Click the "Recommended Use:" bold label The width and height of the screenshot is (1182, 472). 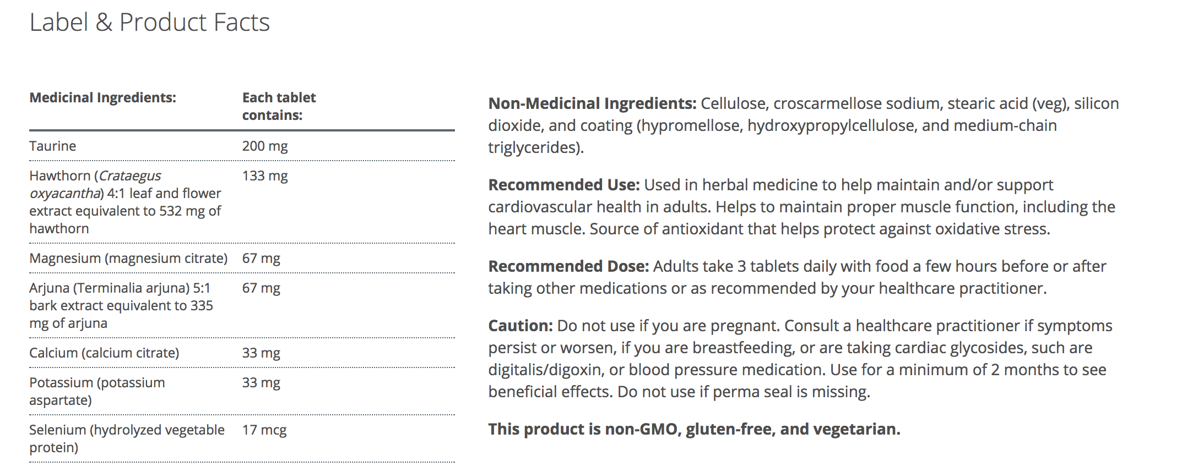point(564,185)
